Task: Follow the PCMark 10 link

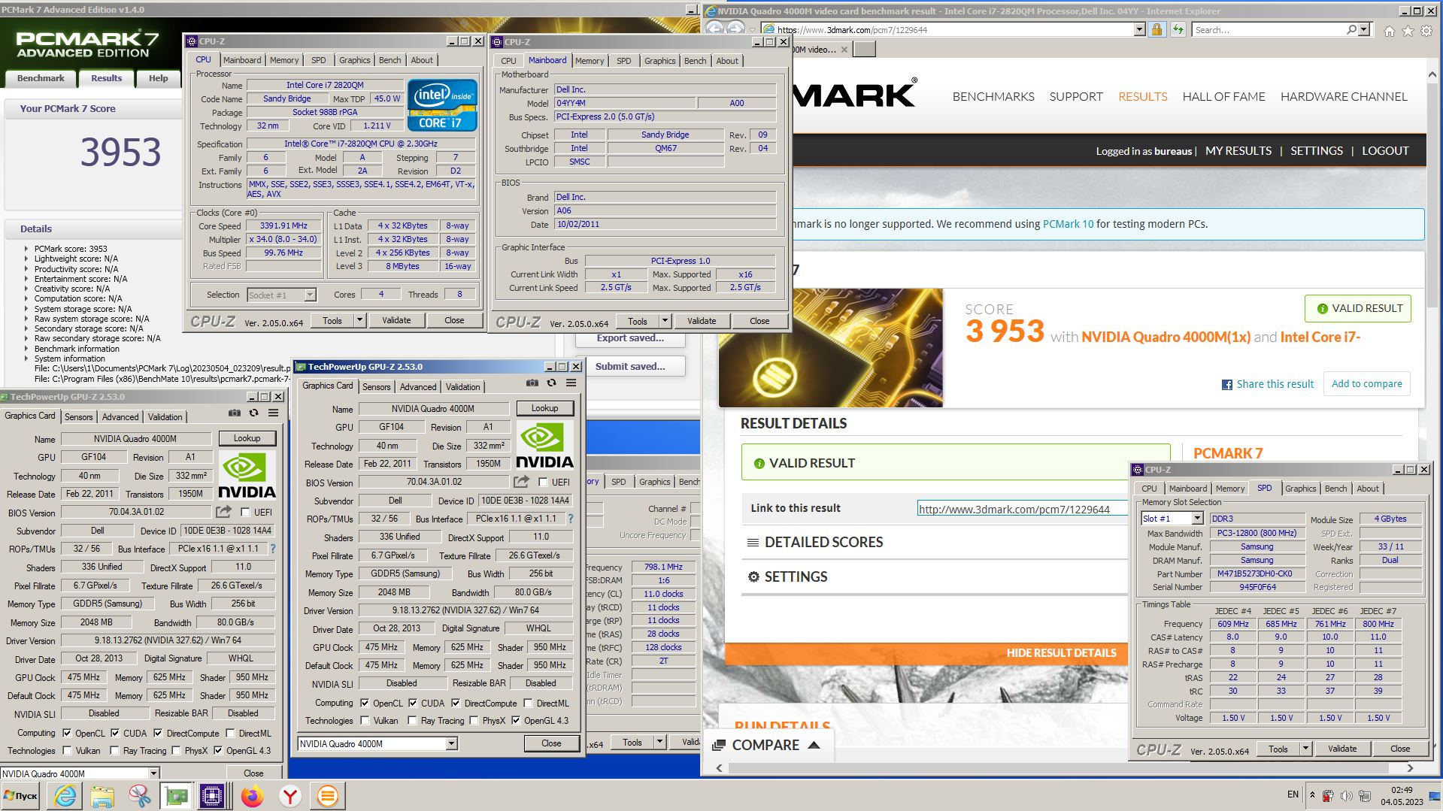Action: (x=1068, y=224)
